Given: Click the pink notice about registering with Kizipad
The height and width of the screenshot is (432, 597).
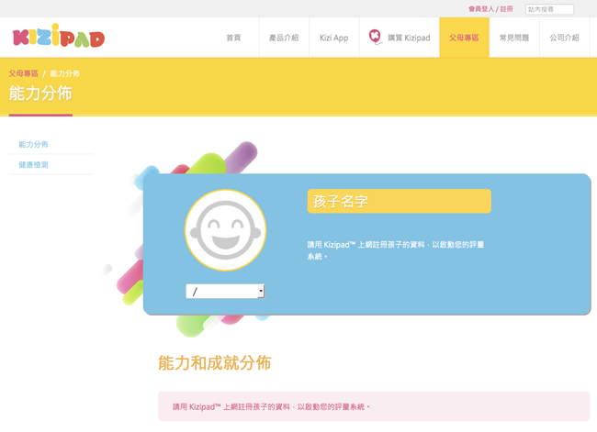Looking at the screenshot, I should click(x=374, y=406).
